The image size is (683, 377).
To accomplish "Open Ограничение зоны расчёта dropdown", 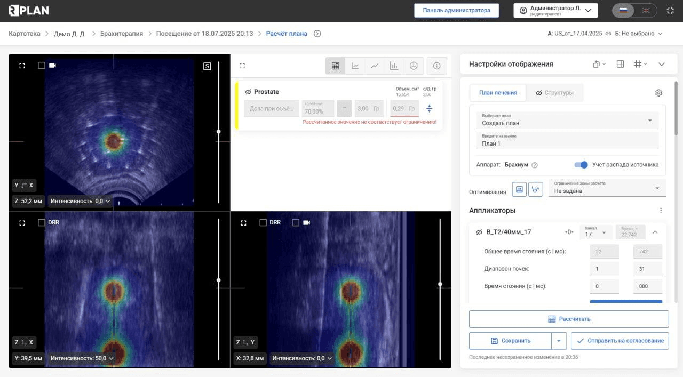I will 607,188.
